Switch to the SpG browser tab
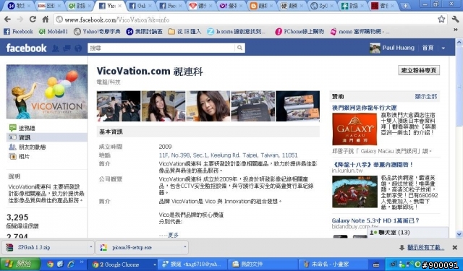Screen dimensions: 463x271 tap(323, 6)
